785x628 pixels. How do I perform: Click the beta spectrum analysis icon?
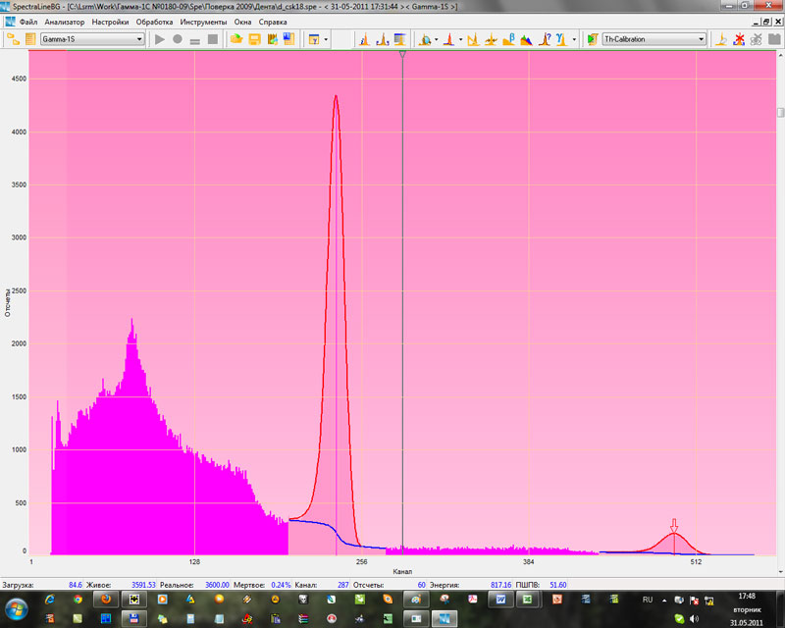click(x=507, y=39)
